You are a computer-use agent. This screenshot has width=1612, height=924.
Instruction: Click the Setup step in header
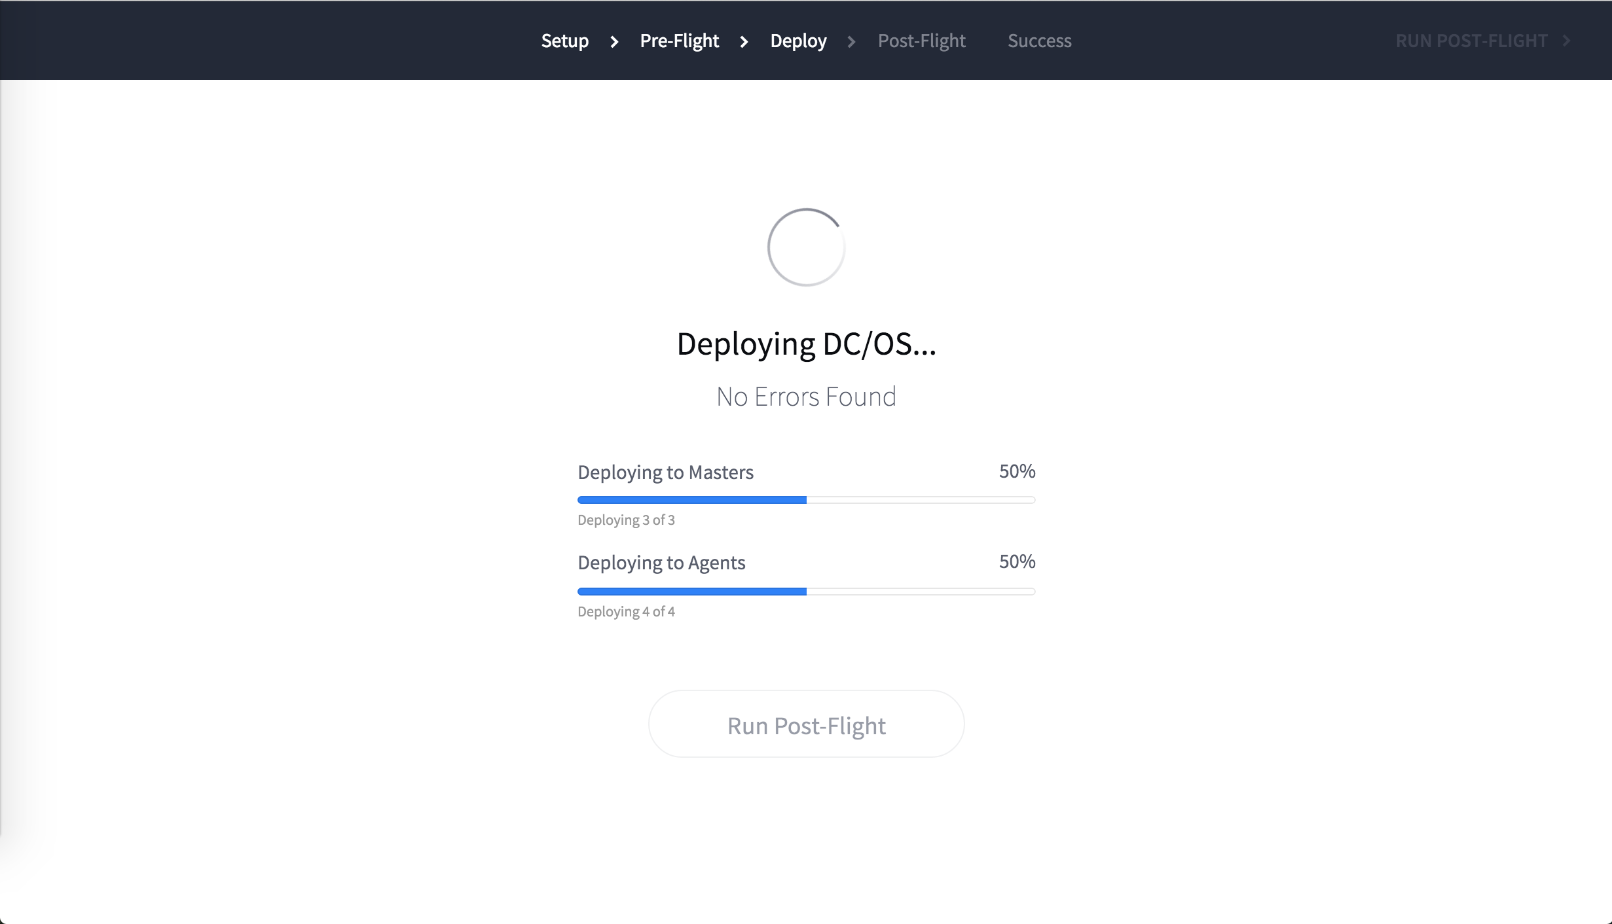tap(564, 41)
